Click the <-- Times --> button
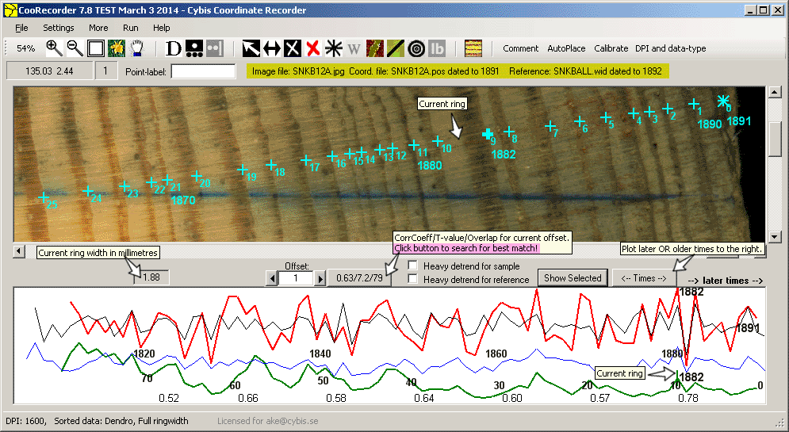This screenshot has height=432, width=789. click(644, 278)
